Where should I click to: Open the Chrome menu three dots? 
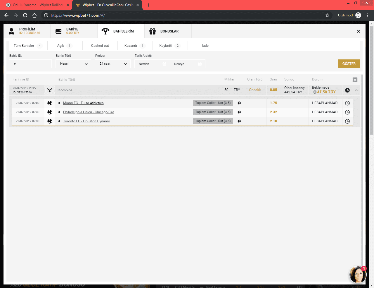pos(368,15)
